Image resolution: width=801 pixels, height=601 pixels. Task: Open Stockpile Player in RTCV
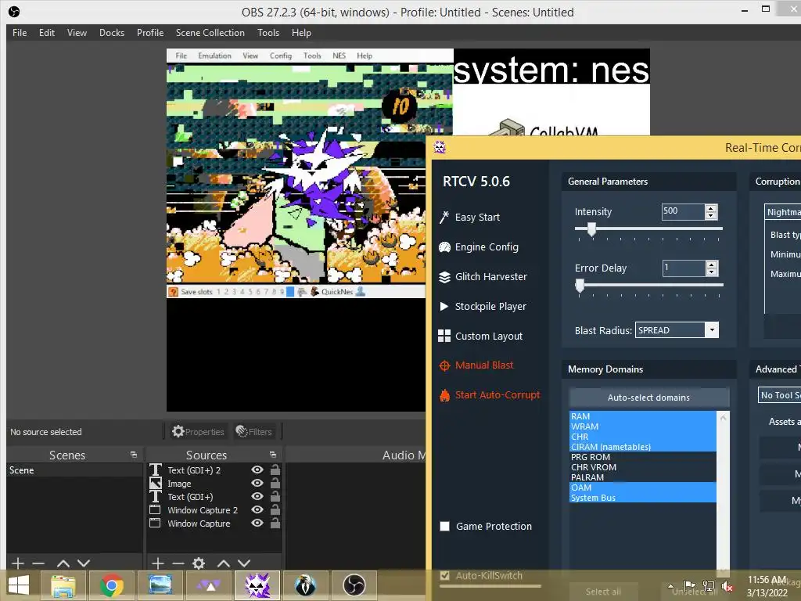click(x=482, y=306)
